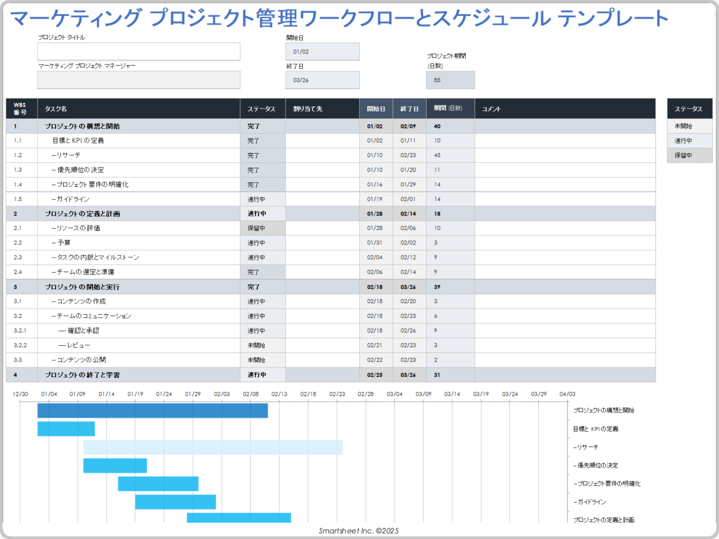Viewport: 719px width, 539px height.
Task: Open status cell 保留中 for リソースの評価
Action: click(x=263, y=228)
